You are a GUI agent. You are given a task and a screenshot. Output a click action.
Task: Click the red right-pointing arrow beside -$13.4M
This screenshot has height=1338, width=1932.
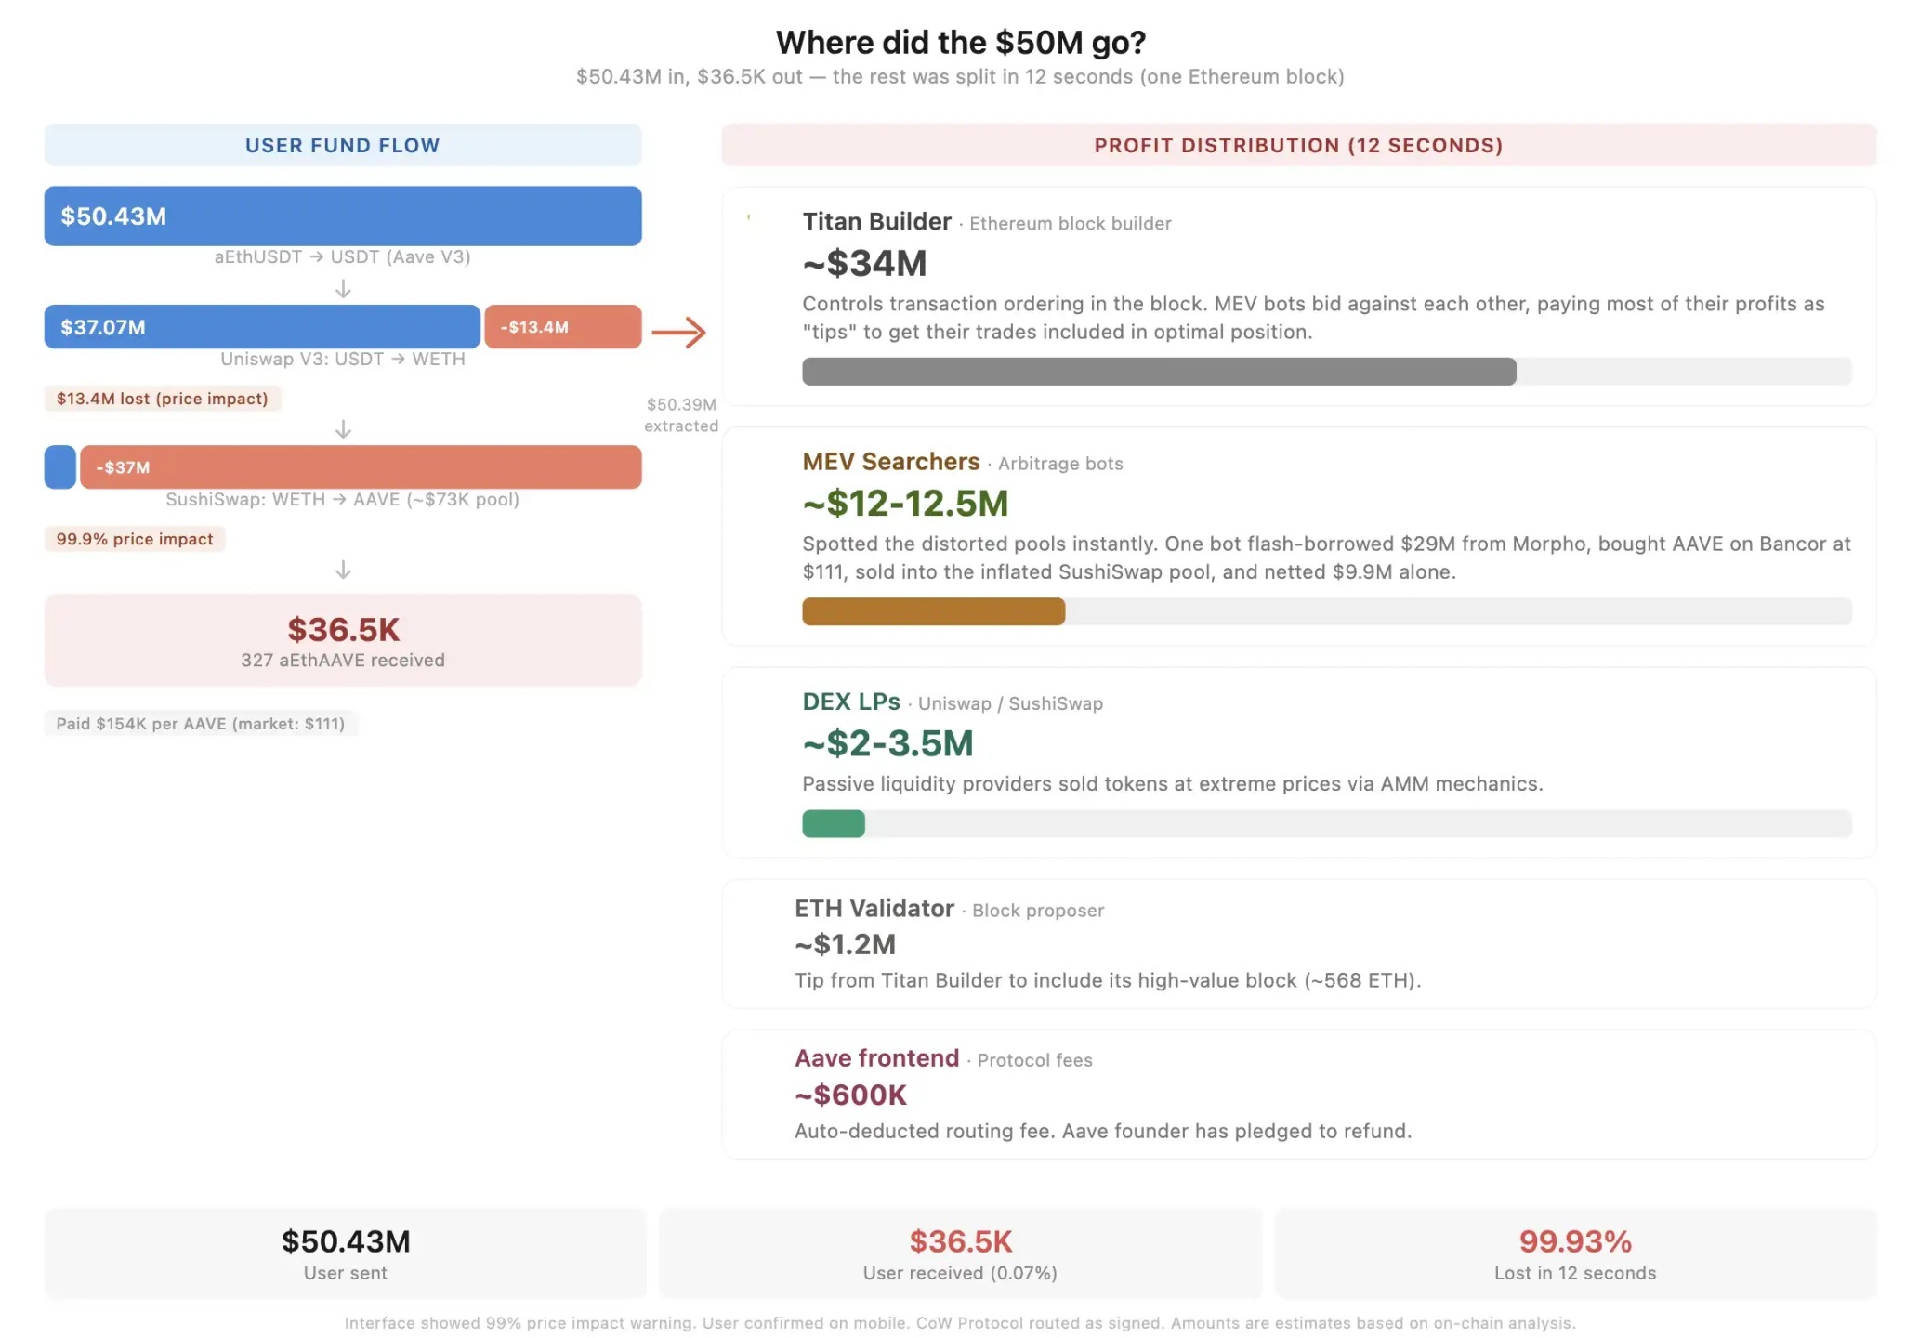(x=678, y=332)
